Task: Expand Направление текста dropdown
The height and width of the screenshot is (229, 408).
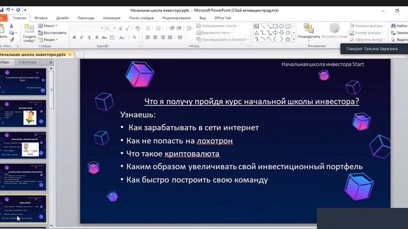Action: pyautogui.click(x=218, y=25)
